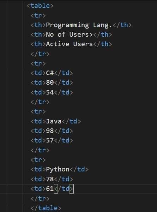Click the highlighted closing td bracket after 61

pos(72,189)
